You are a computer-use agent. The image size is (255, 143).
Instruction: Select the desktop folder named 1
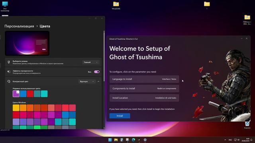[207, 5]
